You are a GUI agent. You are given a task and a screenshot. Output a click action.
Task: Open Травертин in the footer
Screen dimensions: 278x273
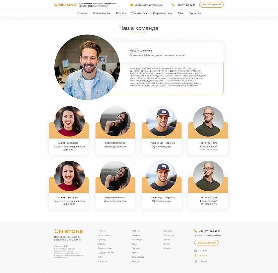pyautogui.click(x=169, y=235)
